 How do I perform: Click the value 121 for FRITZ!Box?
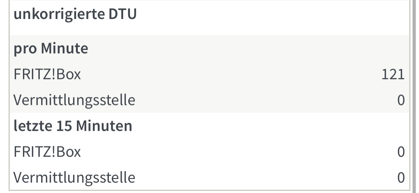[x=393, y=75]
